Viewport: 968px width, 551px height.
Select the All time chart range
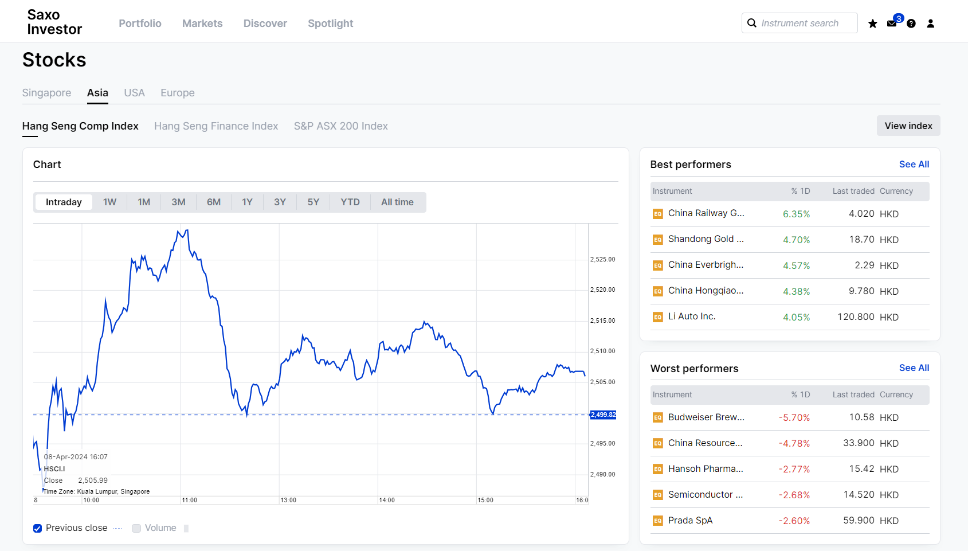click(397, 202)
